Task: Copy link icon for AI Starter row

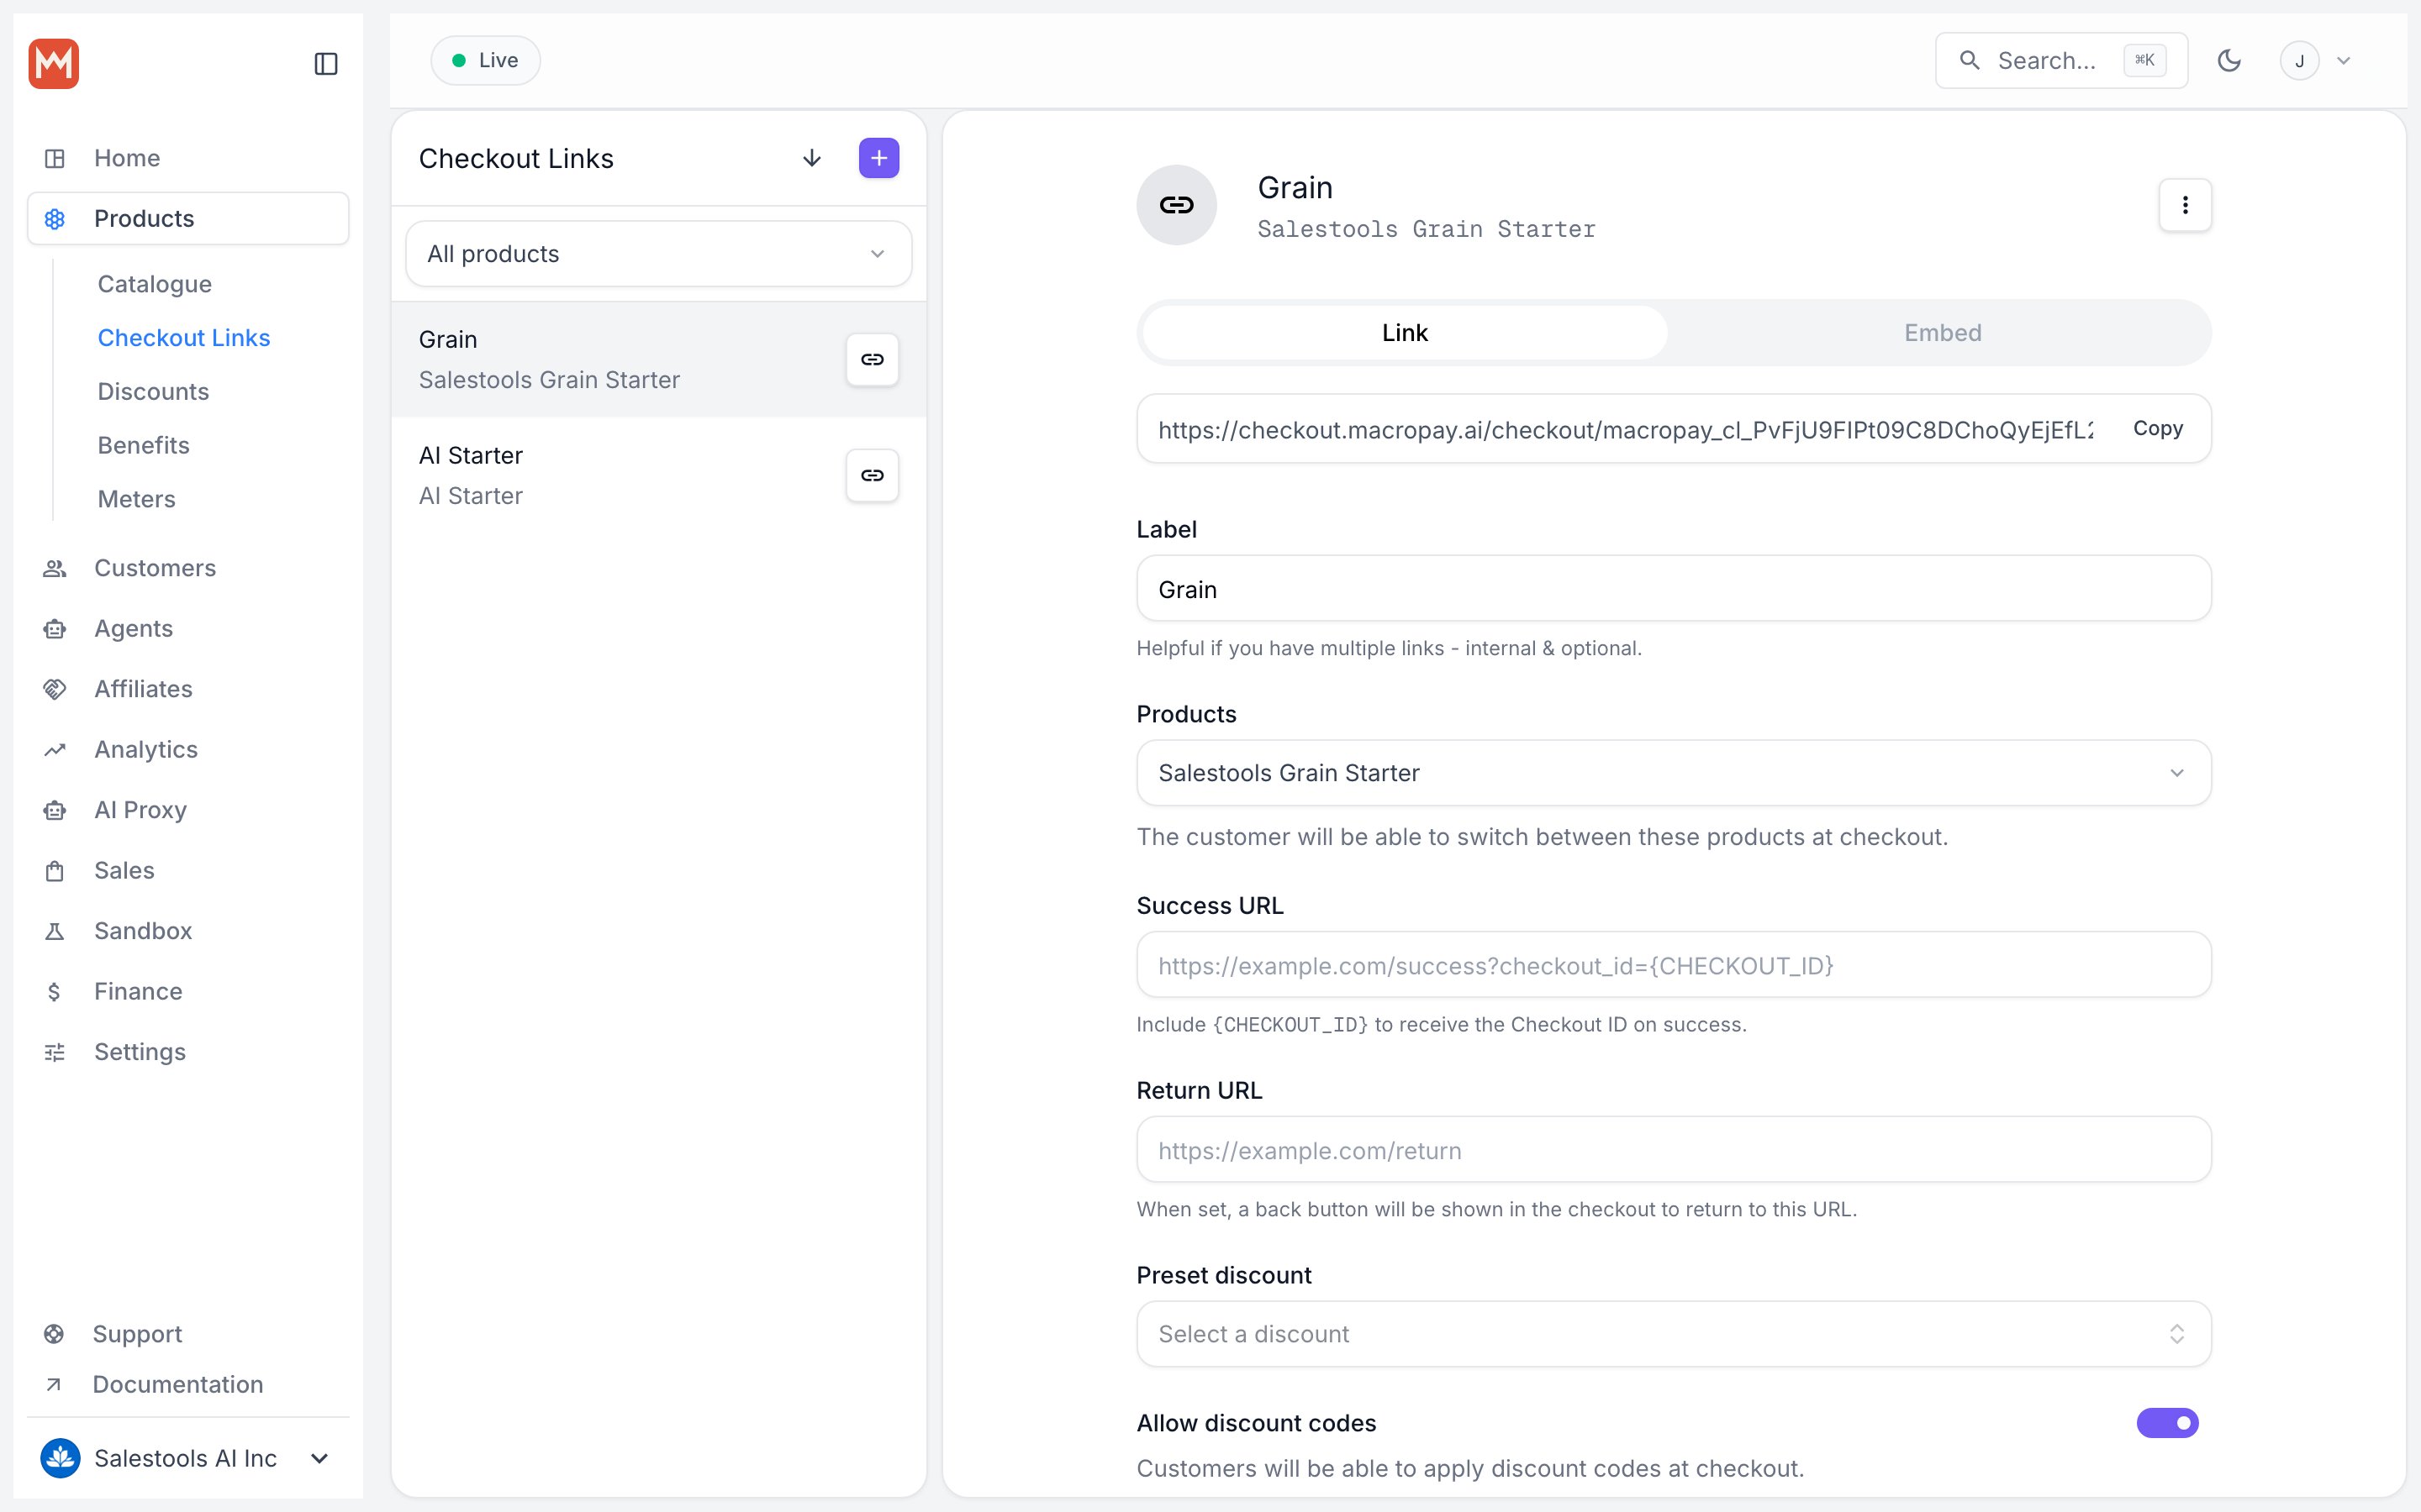Action: click(x=873, y=475)
